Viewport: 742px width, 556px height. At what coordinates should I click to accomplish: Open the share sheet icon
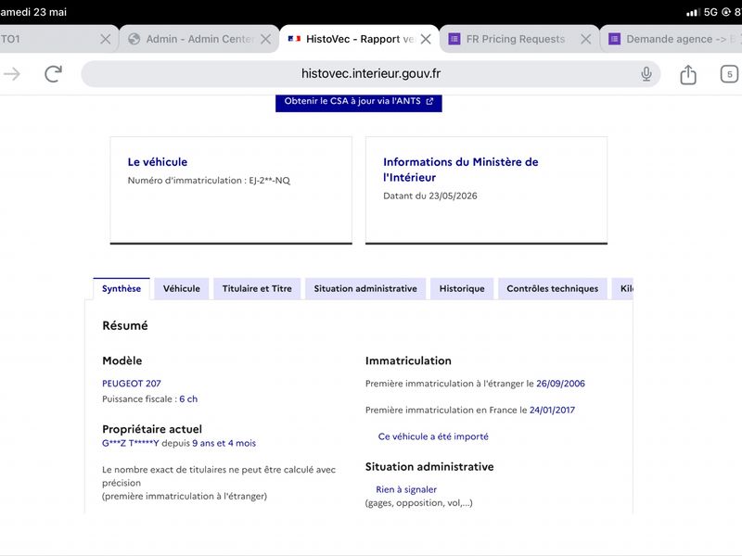(x=688, y=74)
